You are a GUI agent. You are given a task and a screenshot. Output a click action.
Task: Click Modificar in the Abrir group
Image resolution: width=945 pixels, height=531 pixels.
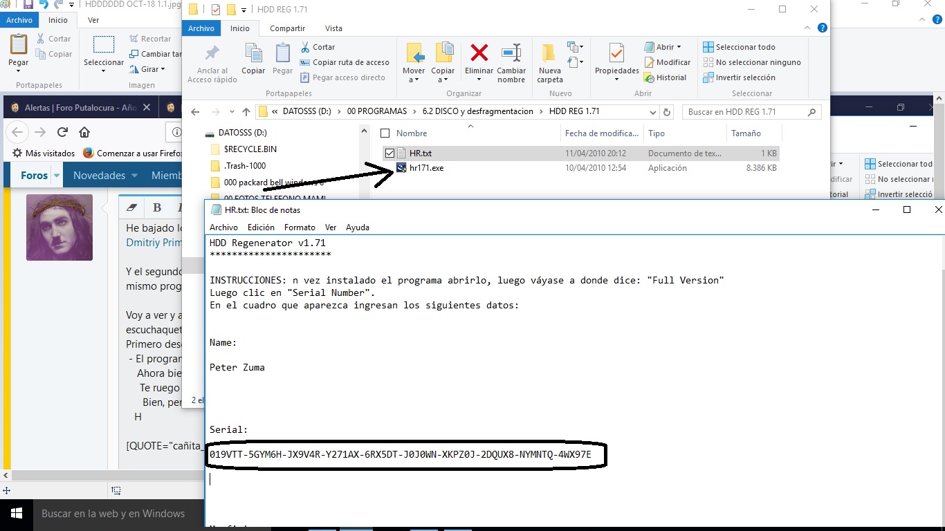tap(667, 62)
